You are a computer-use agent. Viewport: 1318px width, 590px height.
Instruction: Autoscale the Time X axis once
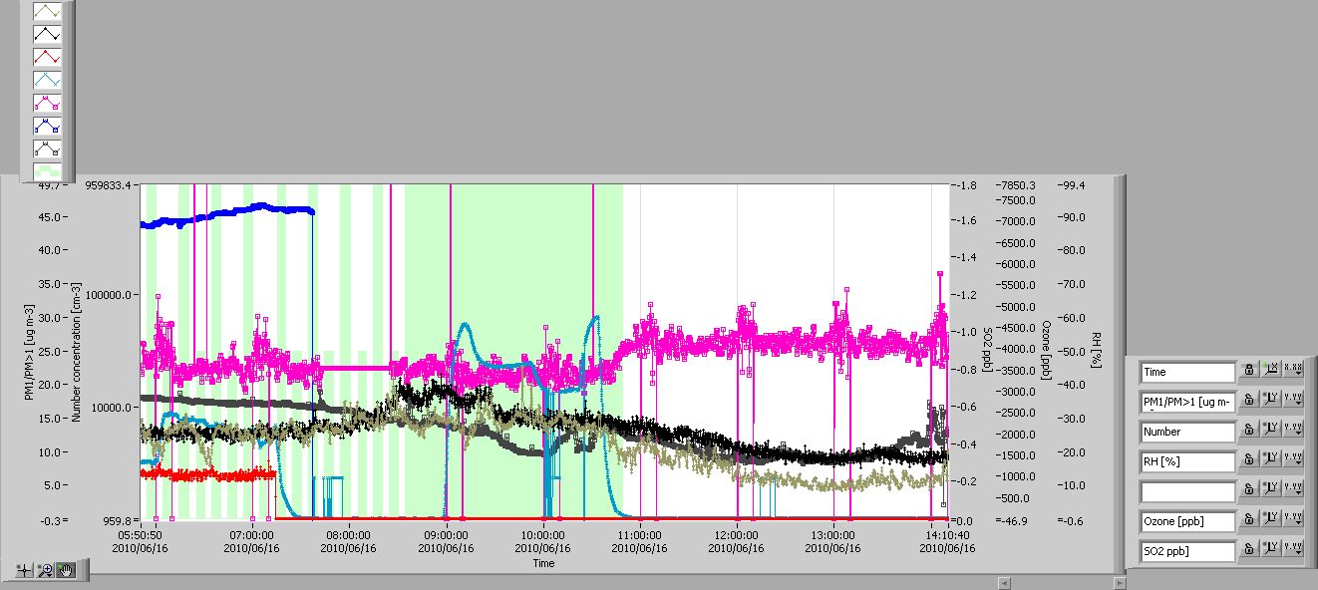(1272, 372)
